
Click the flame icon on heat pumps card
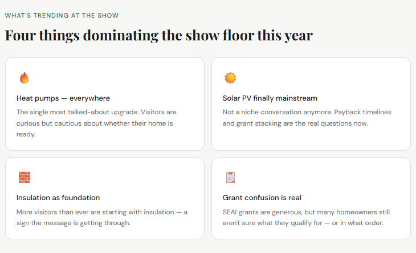(x=24, y=78)
